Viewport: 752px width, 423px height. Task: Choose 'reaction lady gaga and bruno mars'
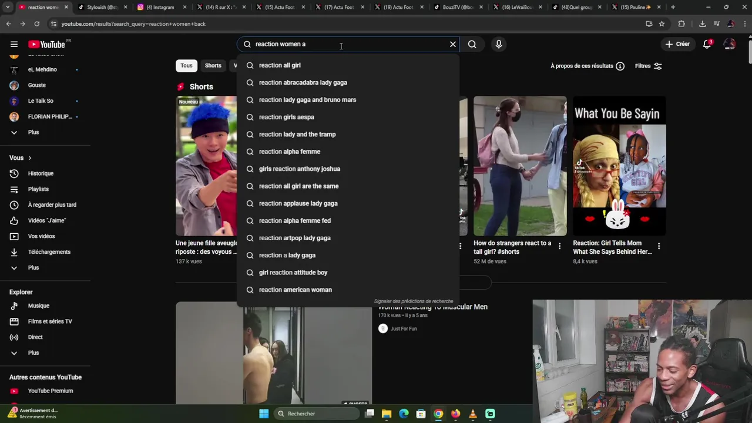coord(348,100)
